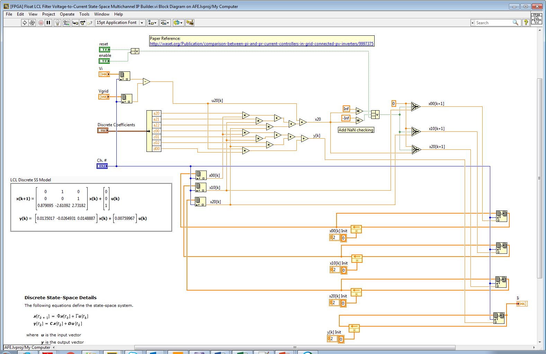Open the Window menu
This screenshot has width=546, height=354.
(102, 14)
